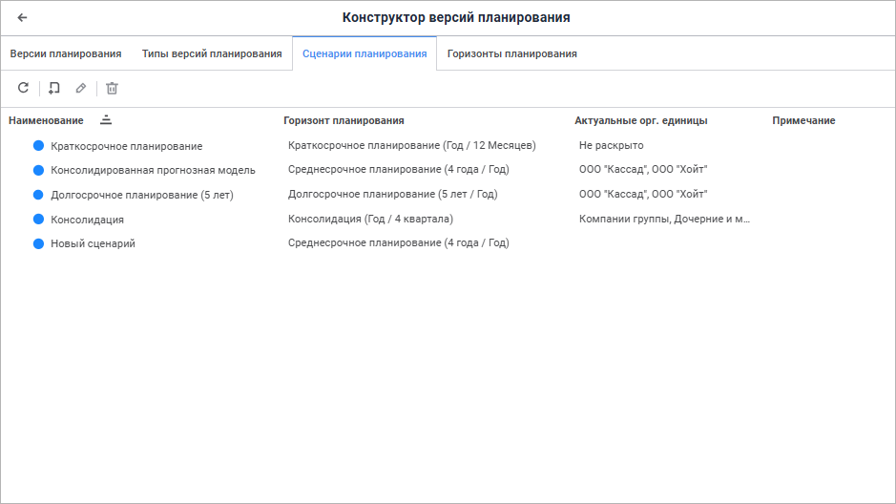The width and height of the screenshot is (896, 504).
Task: Click blue circle icon of Консолидация row
Action: [x=39, y=220]
